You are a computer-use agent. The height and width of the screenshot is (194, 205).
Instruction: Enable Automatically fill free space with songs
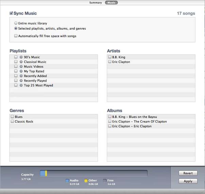tap(16, 36)
